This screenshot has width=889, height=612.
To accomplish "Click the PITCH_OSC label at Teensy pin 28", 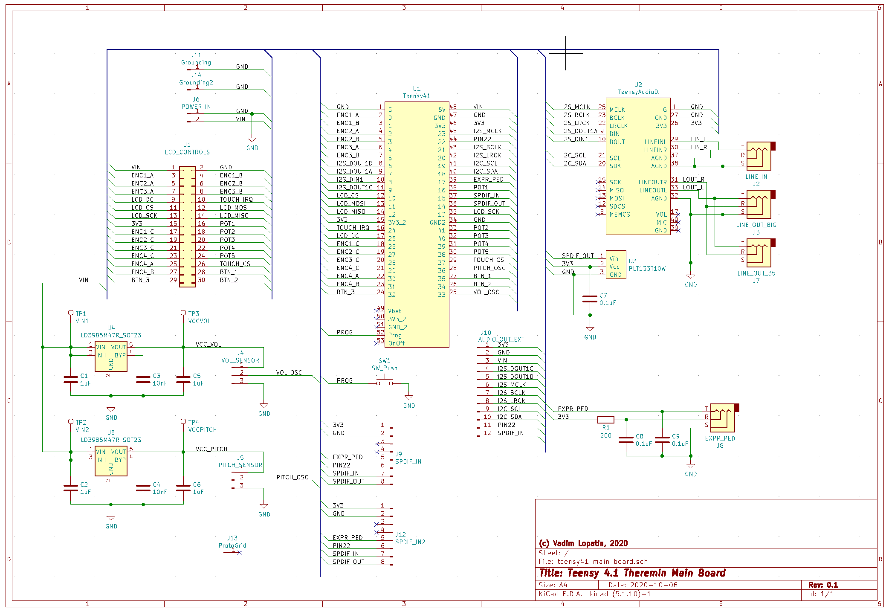I will (489, 268).
